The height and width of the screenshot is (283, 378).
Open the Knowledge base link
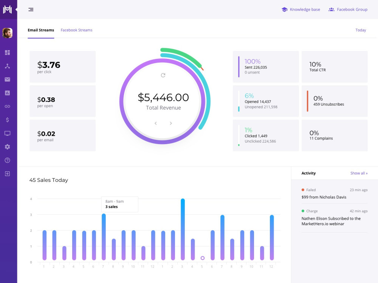pyautogui.click(x=305, y=10)
